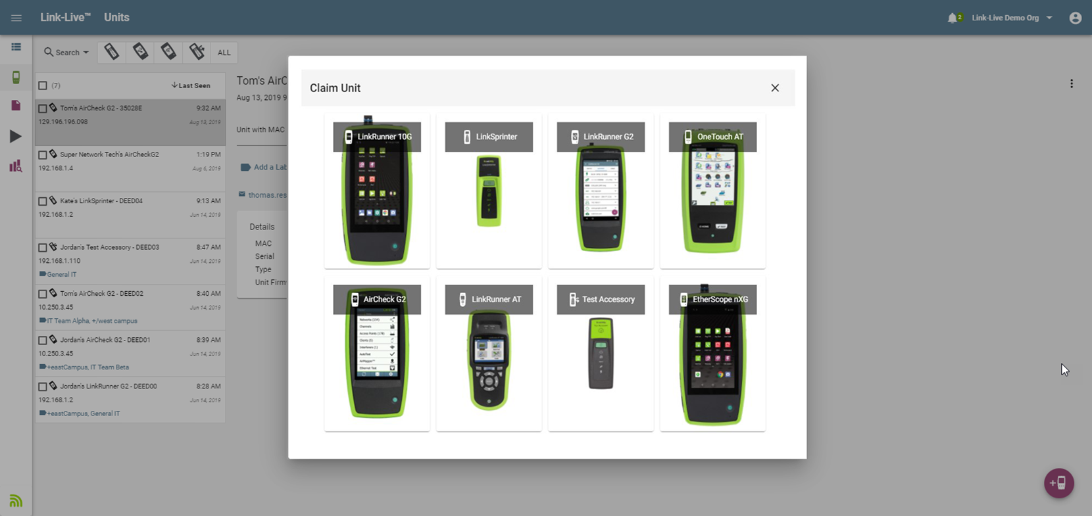Open the vertical three-dot more options menu
Screen dimensions: 1092x516
coord(1071,84)
